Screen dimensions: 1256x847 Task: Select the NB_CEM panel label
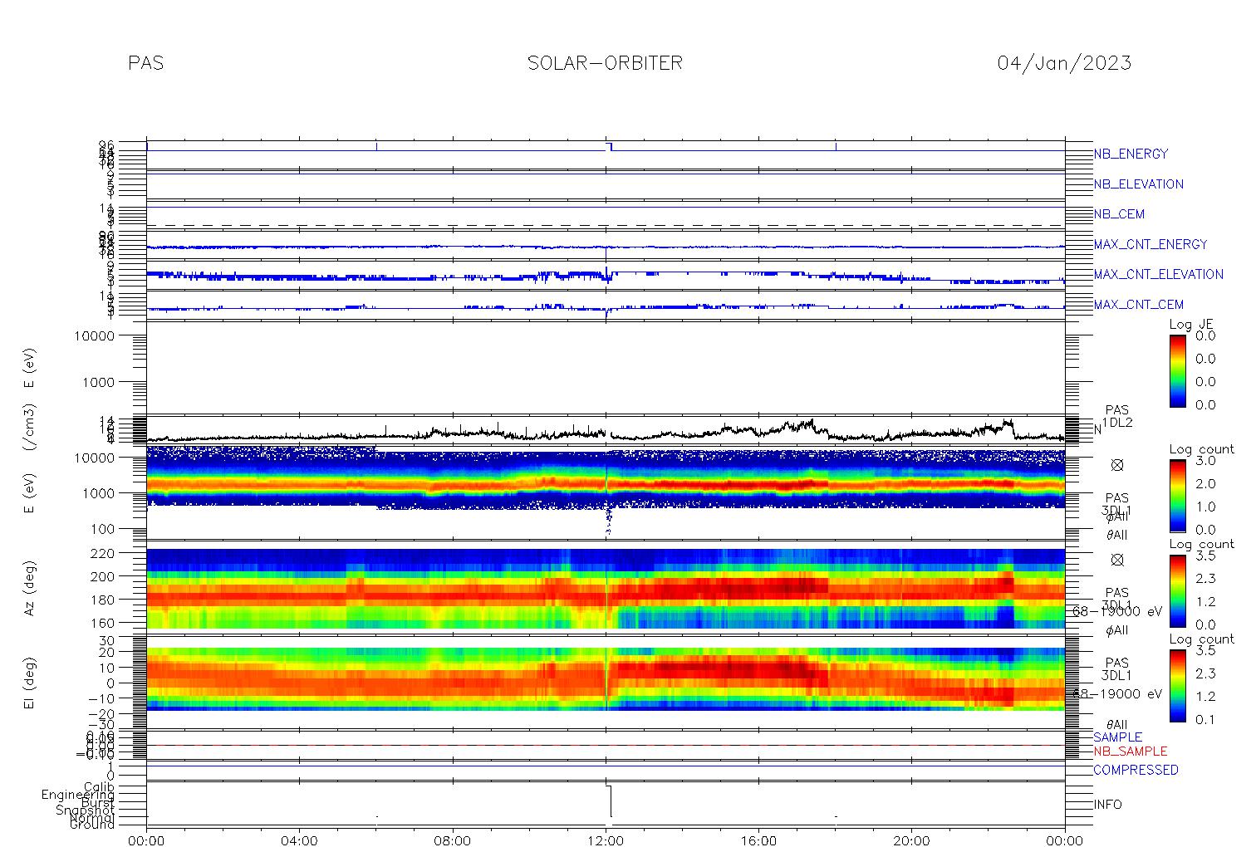[1119, 214]
